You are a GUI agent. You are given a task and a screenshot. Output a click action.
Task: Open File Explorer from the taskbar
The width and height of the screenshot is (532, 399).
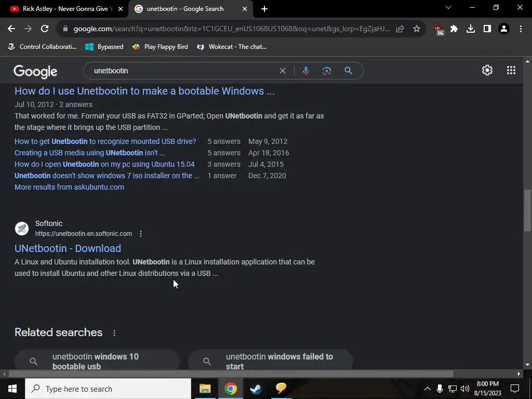click(205, 389)
